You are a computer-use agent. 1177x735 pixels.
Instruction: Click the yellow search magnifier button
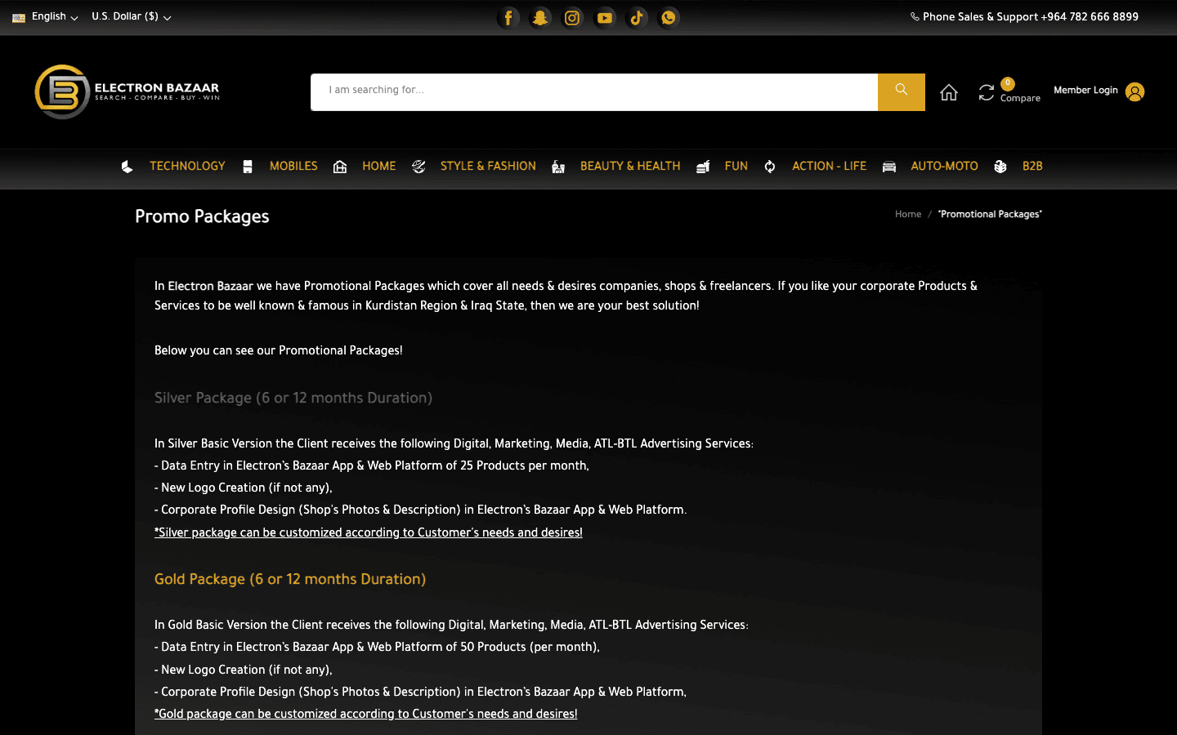click(902, 91)
